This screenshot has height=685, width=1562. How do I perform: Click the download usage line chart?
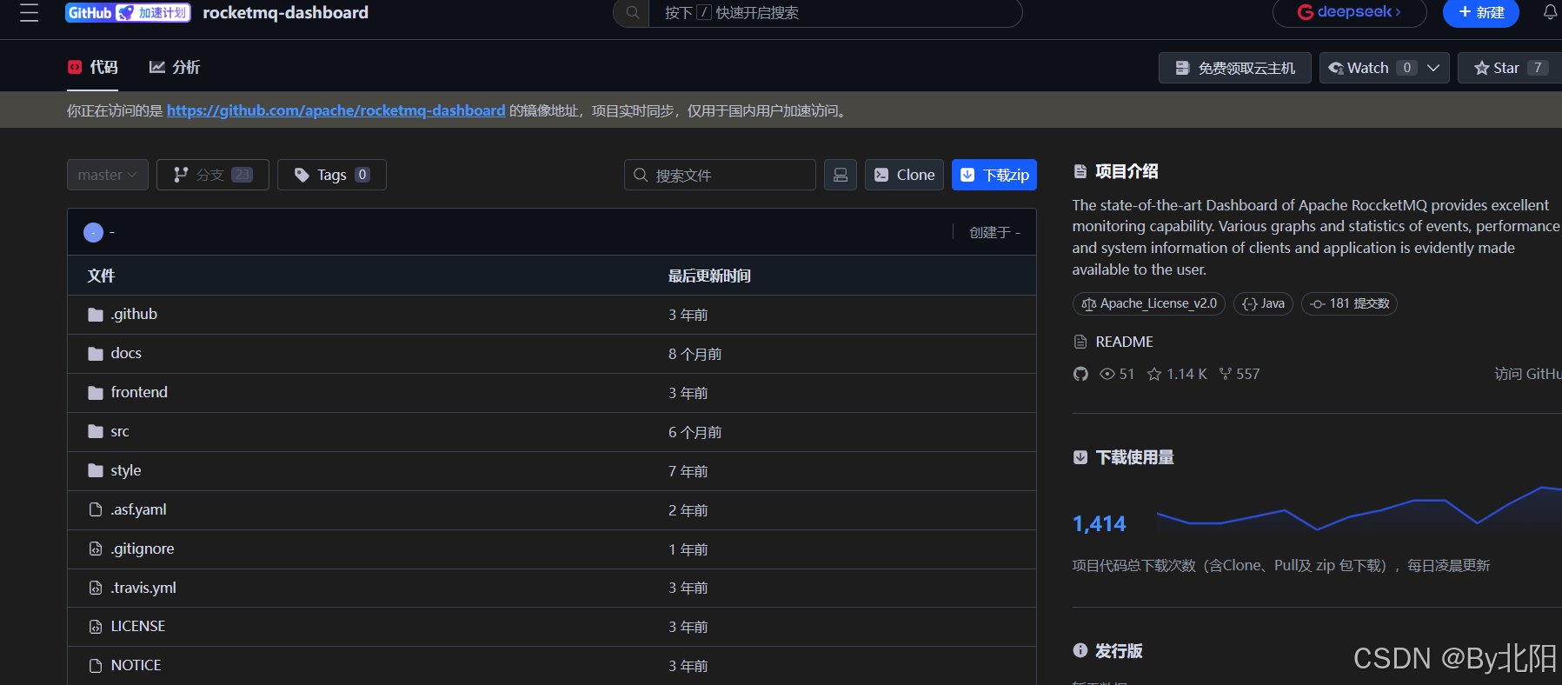(1359, 509)
